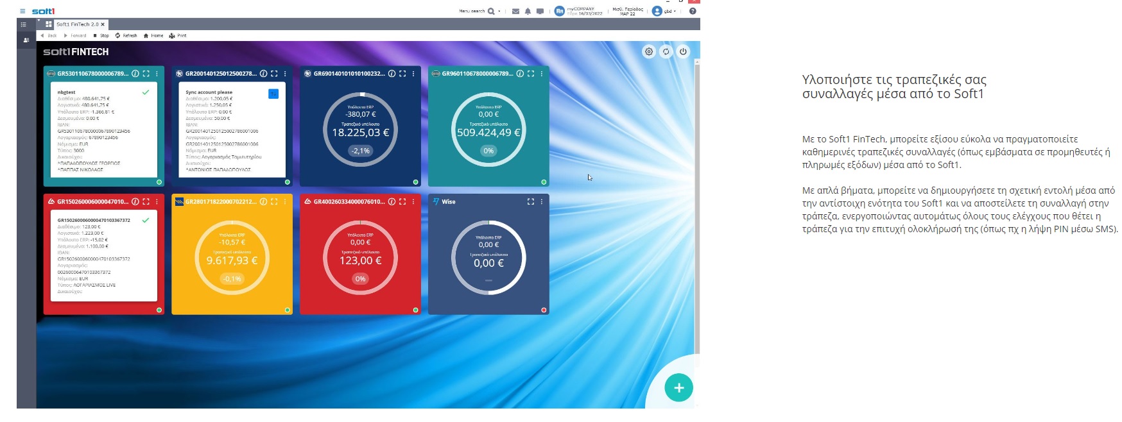Click the Stop toolbar button
This screenshot has height=422, width=1122.
point(101,36)
